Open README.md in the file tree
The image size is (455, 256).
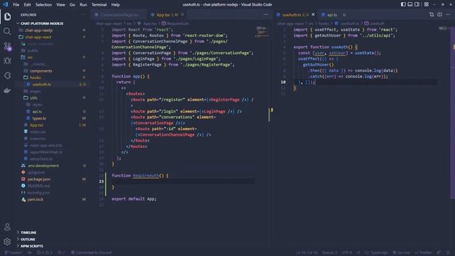(38, 186)
